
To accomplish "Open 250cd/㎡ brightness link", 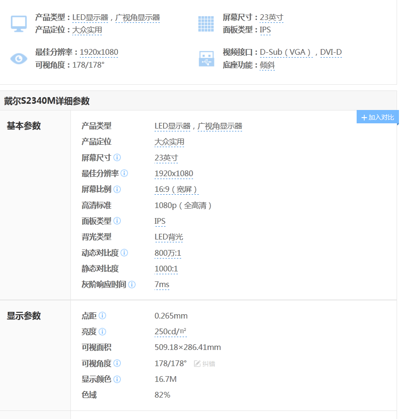I will pyautogui.click(x=171, y=331).
